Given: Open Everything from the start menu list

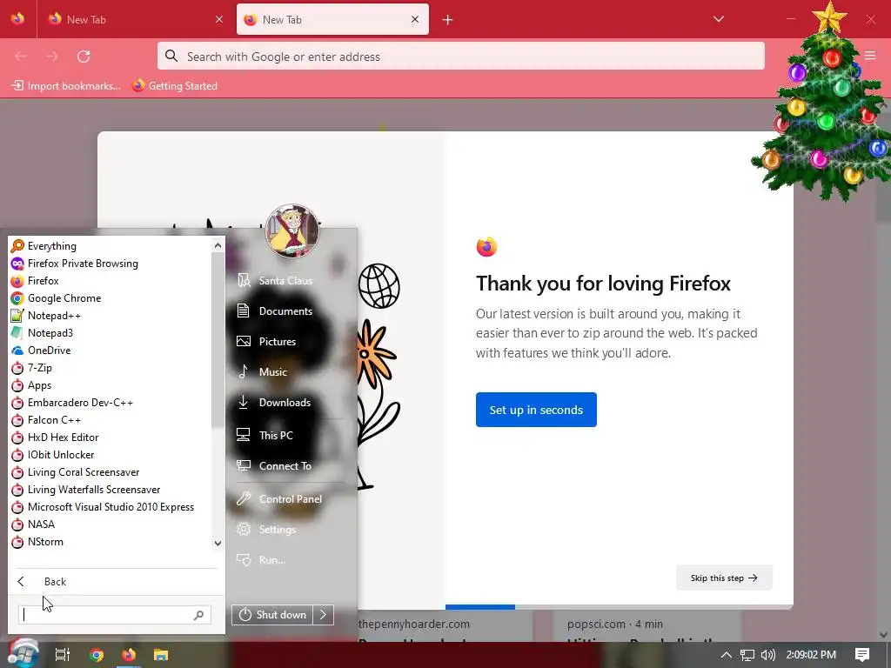Looking at the screenshot, I should pos(111,246).
